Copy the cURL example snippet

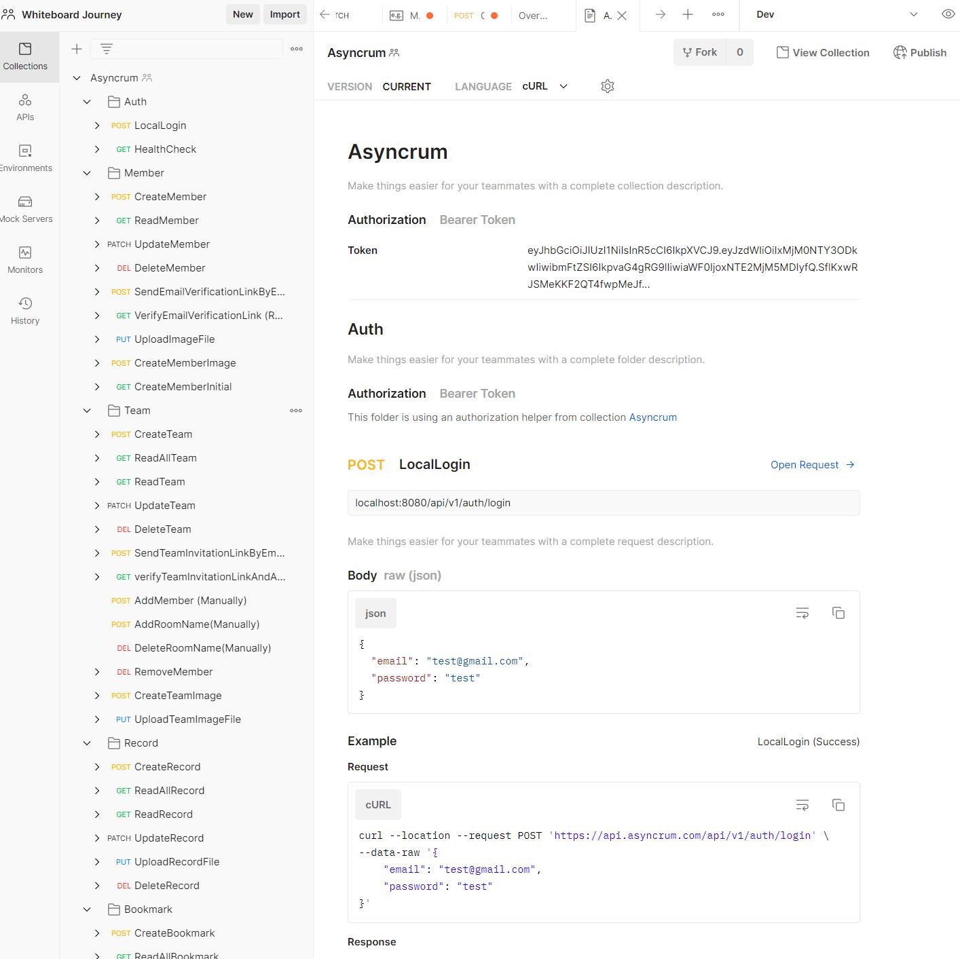click(838, 805)
